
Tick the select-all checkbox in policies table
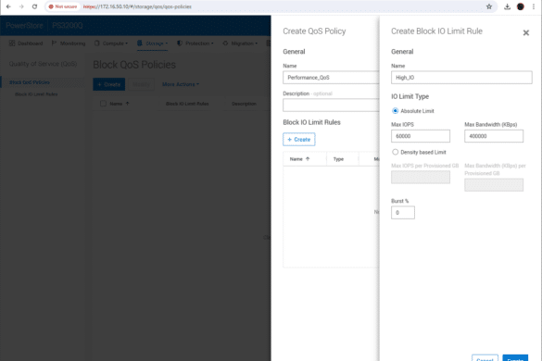click(103, 104)
